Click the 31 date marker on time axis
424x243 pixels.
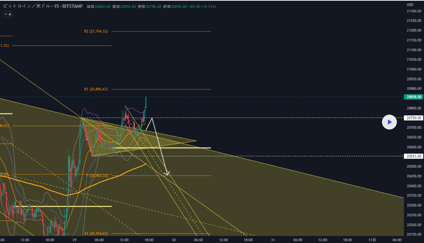click(x=273, y=240)
